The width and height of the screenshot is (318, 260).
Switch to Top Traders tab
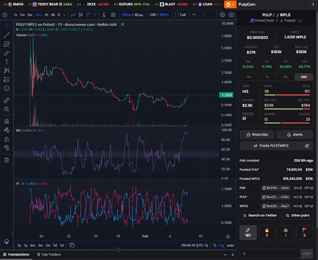click(x=49, y=254)
